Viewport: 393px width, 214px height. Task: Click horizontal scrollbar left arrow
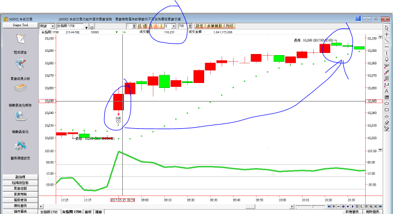[x=41, y=206]
